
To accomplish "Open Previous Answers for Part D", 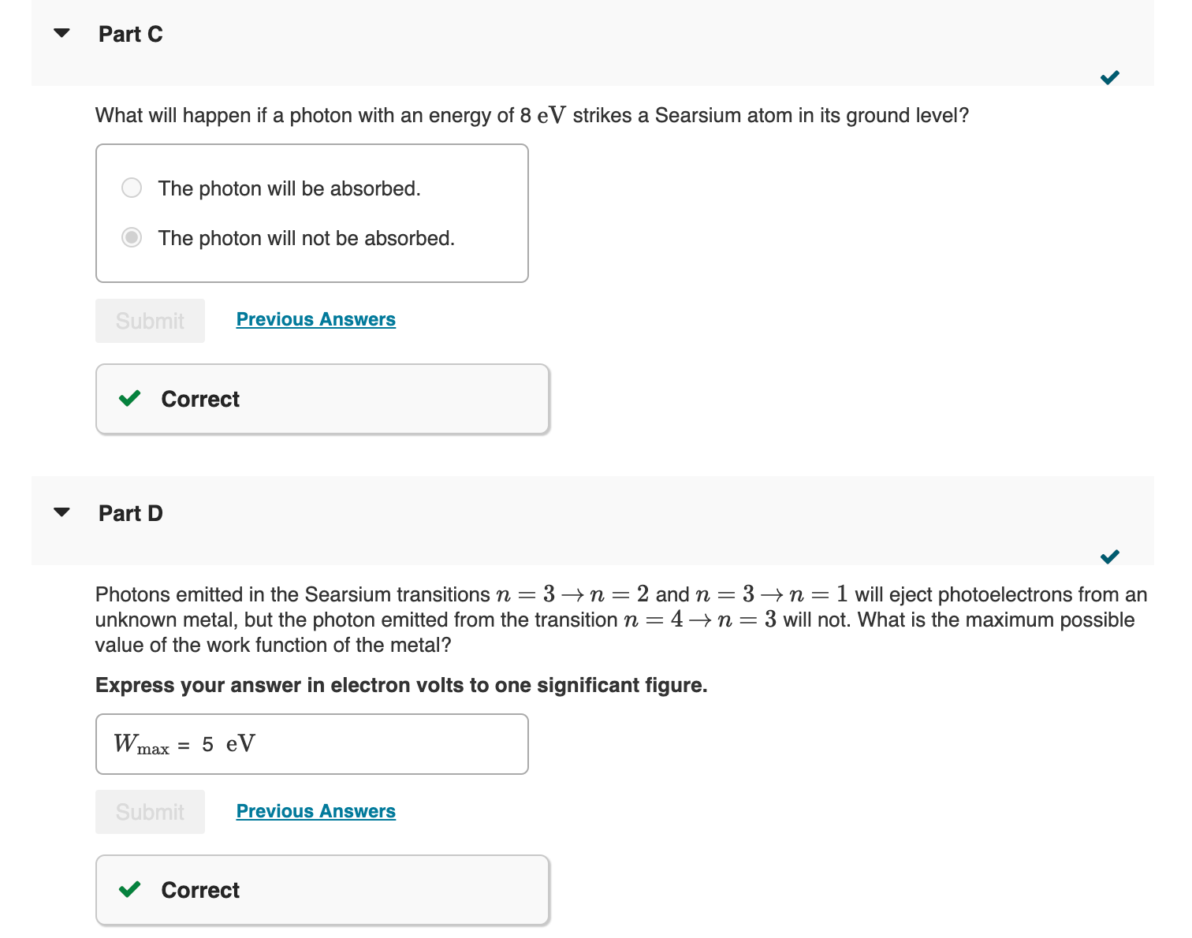I will click(x=315, y=811).
